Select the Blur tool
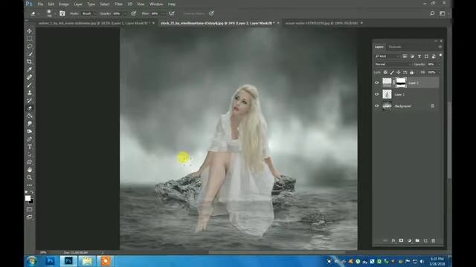 [x=30, y=124]
